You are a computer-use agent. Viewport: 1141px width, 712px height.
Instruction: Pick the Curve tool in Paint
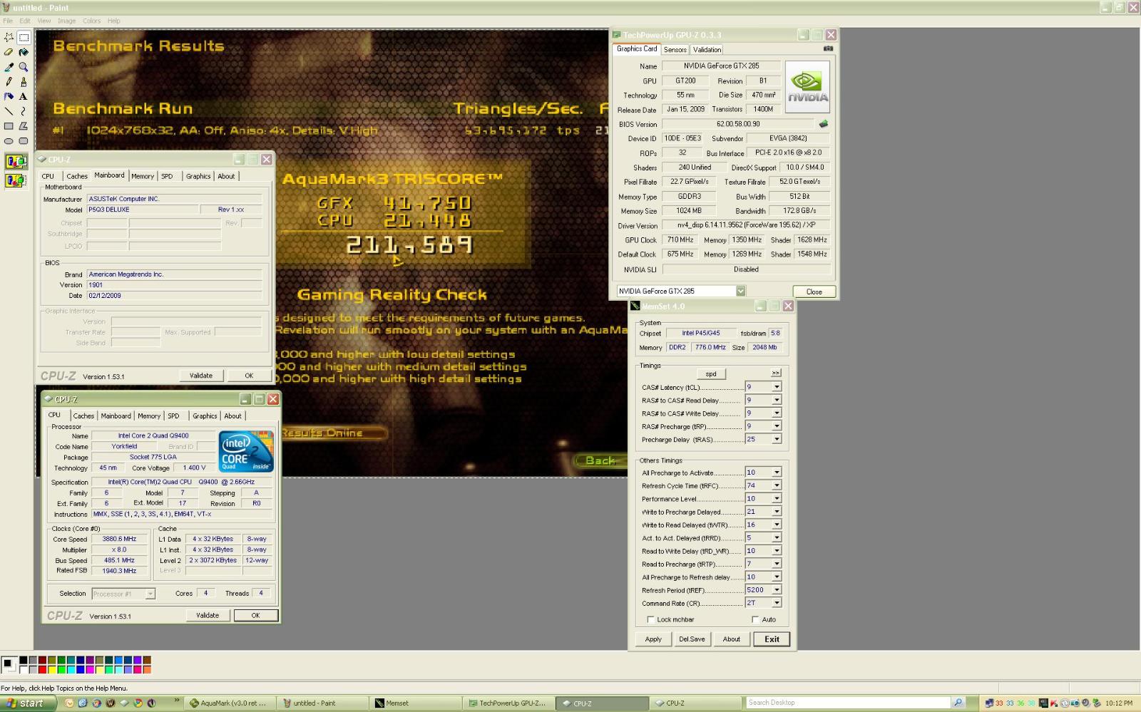click(x=24, y=111)
